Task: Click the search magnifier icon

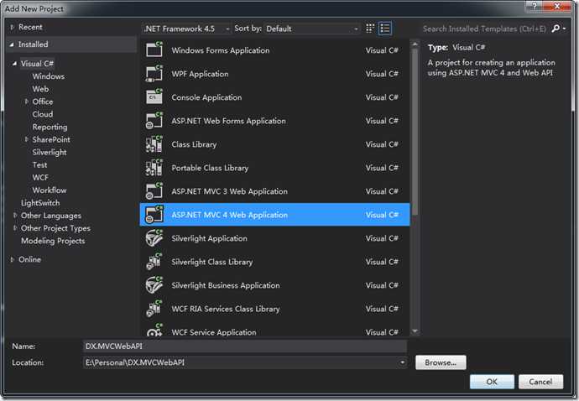Action: 556,29
